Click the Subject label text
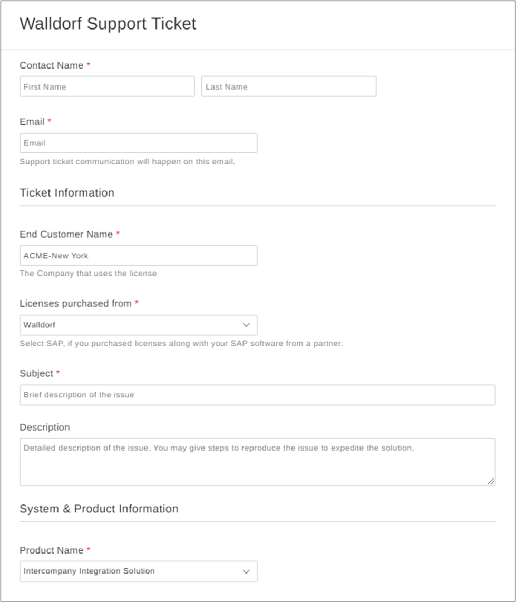 pos(36,373)
